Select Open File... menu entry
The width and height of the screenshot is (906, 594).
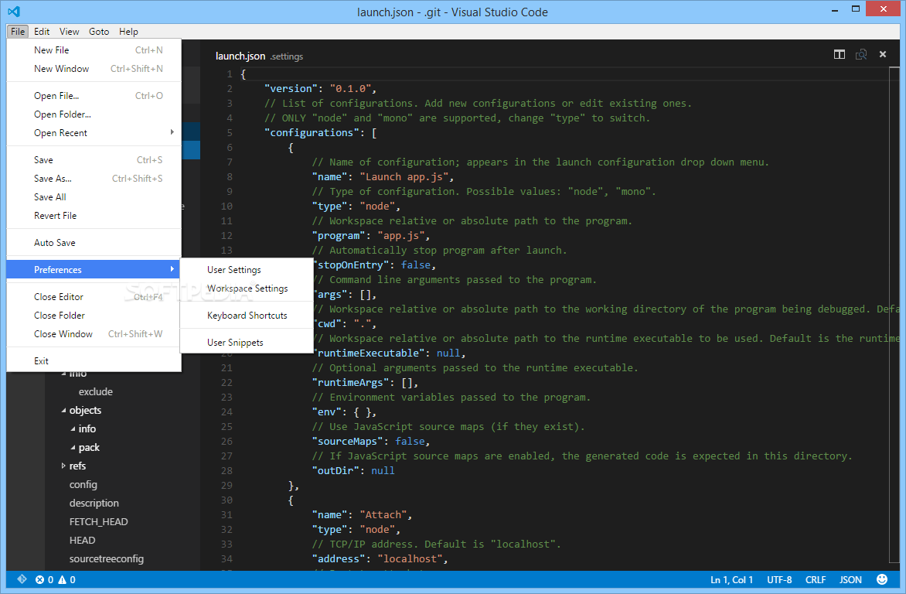pyautogui.click(x=94, y=96)
